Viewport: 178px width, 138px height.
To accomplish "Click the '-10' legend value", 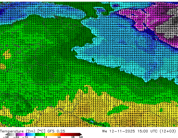I will 25,137.
